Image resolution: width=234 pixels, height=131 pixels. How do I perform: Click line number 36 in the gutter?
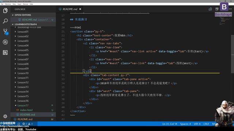[63, 91]
